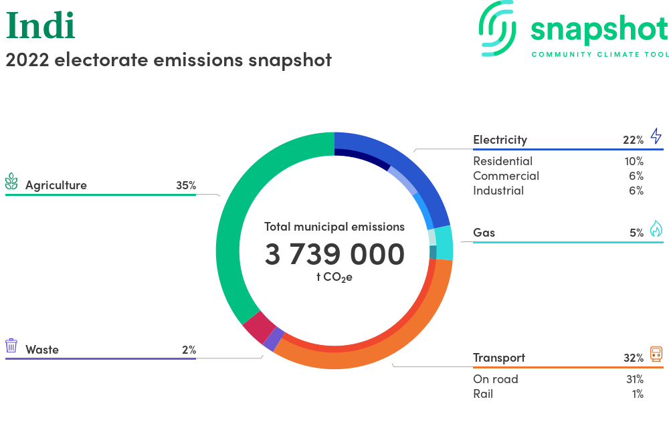Click the Transport '32%' value
Image resolution: width=669 pixels, height=448 pixels.
pyautogui.click(x=634, y=358)
